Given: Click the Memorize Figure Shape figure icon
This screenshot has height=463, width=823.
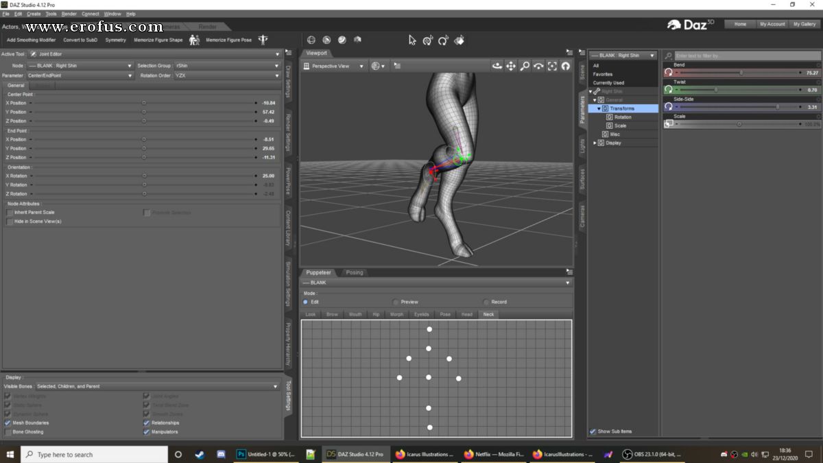Looking at the screenshot, I should [194, 40].
